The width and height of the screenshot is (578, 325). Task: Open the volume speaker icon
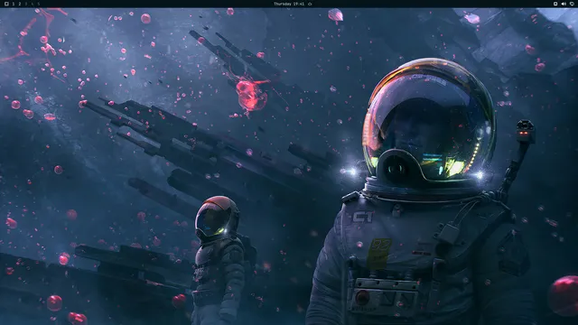pyautogui.click(x=564, y=4)
